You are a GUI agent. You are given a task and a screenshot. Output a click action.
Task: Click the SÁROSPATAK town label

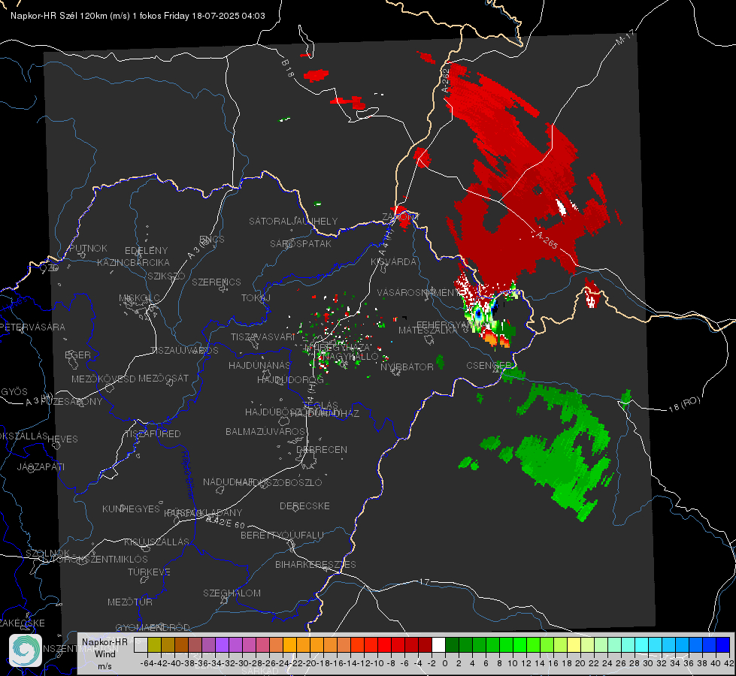click(301, 243)
